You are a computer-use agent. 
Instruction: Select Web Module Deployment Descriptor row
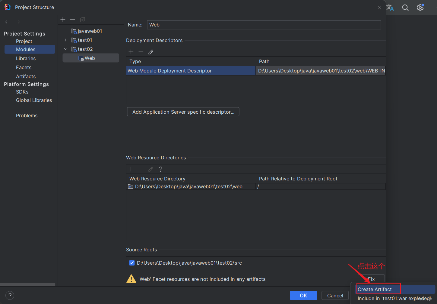191,71
